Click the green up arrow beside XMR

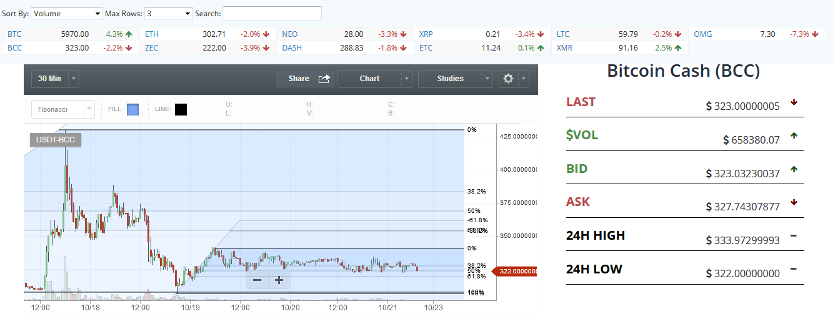(678, 47)
